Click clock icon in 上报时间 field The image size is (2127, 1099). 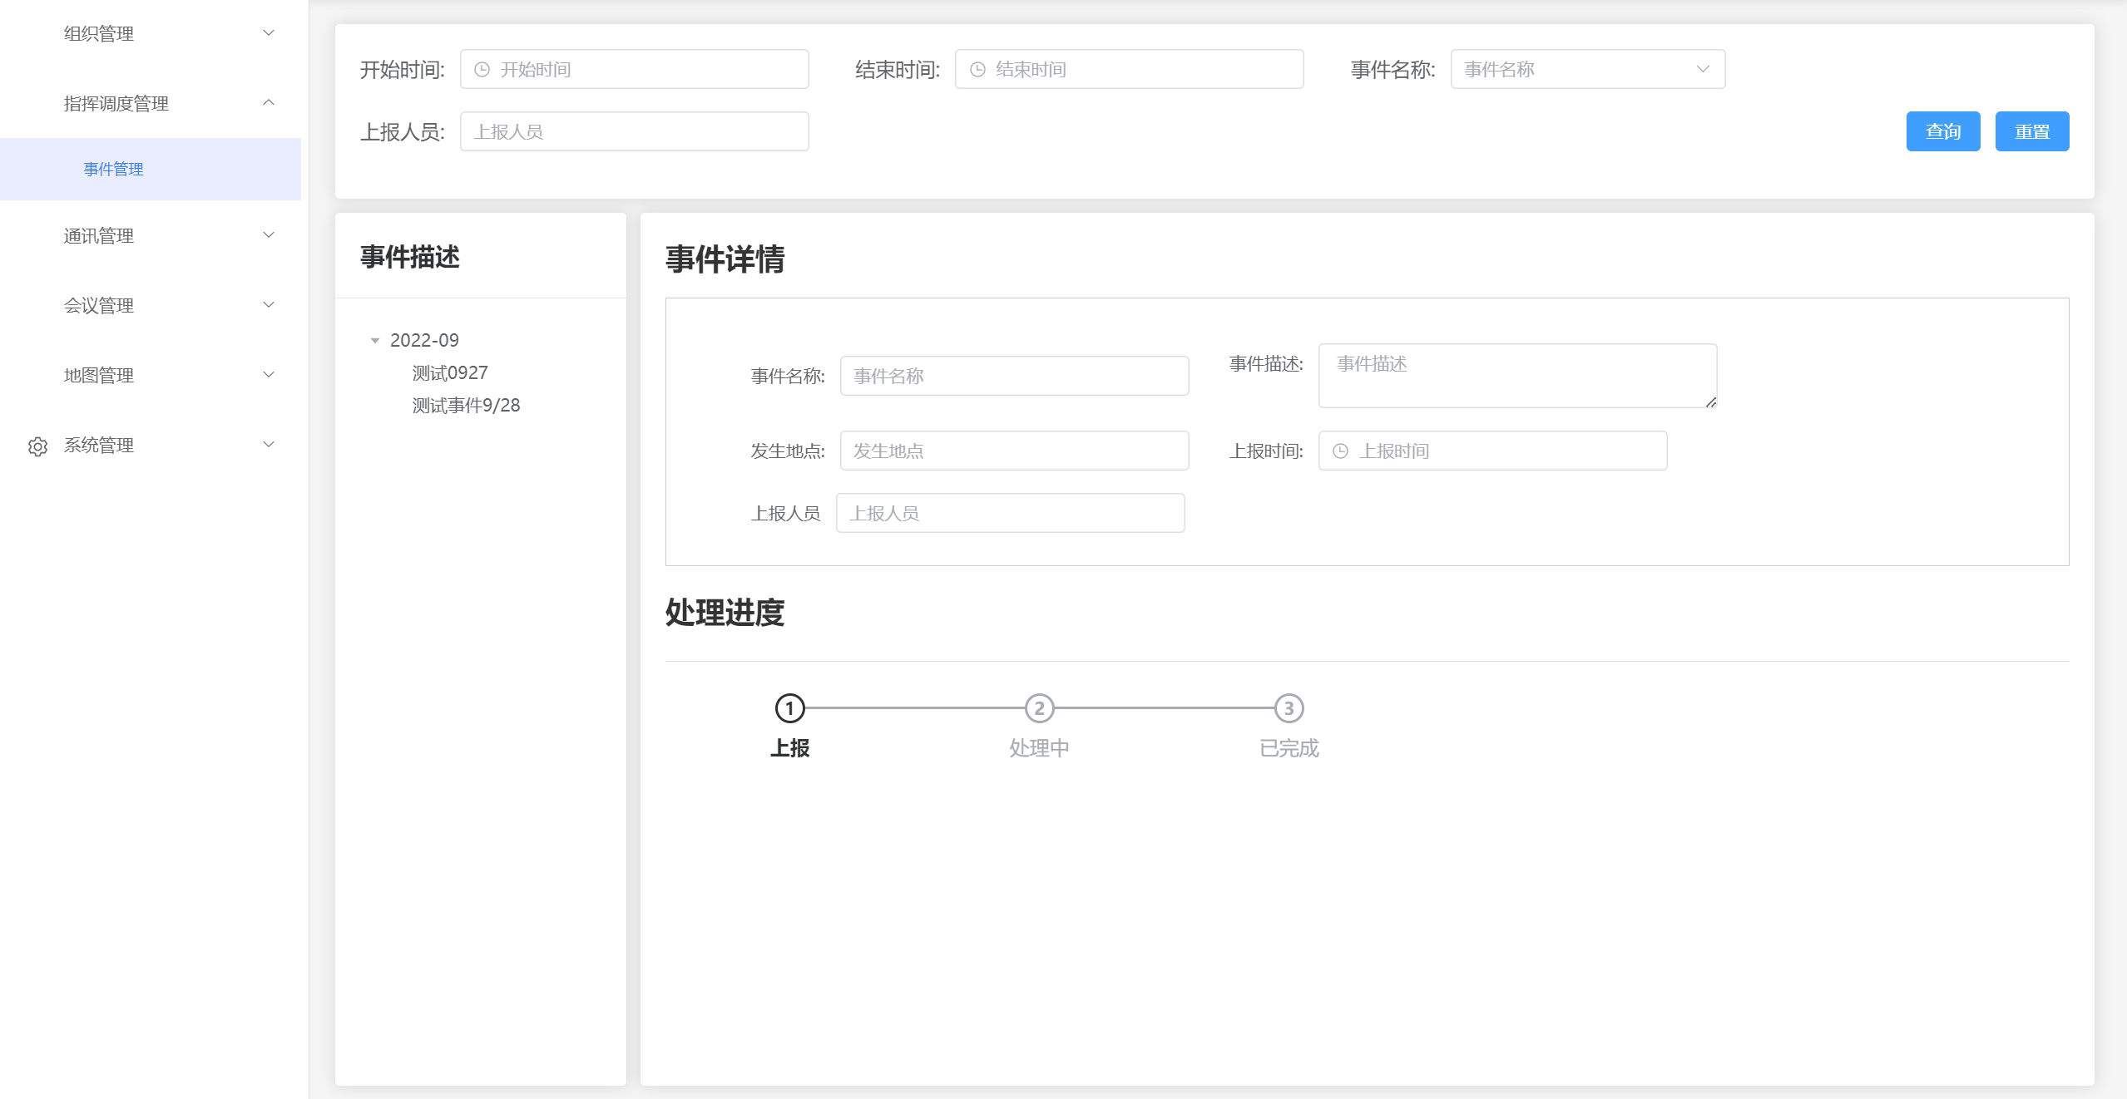1340,451
